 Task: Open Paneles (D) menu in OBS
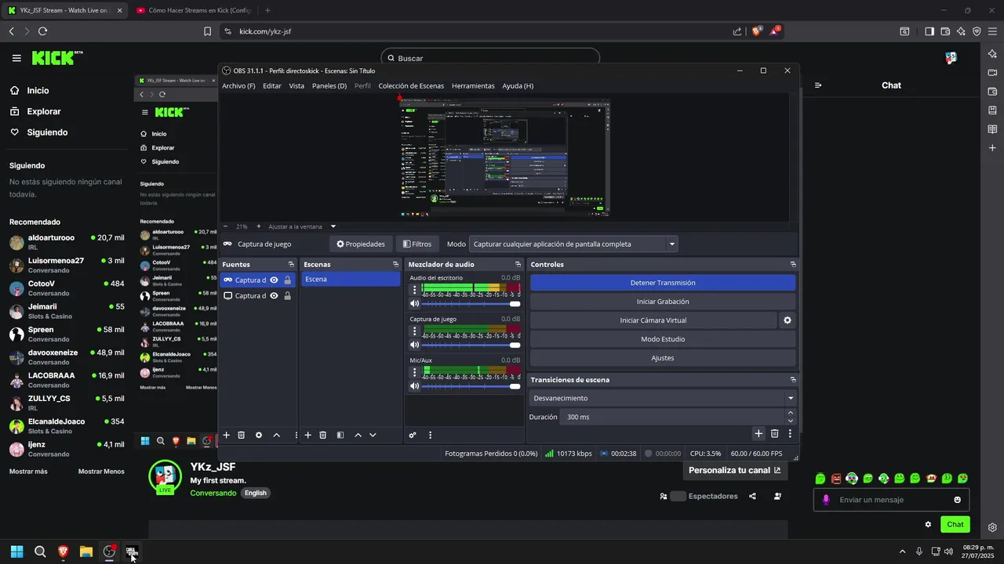tap(329, 86)
